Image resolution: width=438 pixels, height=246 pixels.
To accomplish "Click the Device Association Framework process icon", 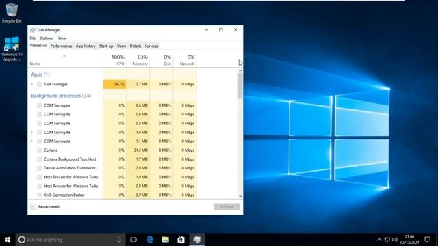I will pyautogui.click(x=40, y=168).
